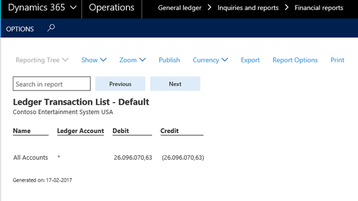Open the Zoom dropdown
This screenshot has height=201, width=358.
coord(133,60)
